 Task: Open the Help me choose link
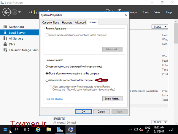(x=54, y=99)
